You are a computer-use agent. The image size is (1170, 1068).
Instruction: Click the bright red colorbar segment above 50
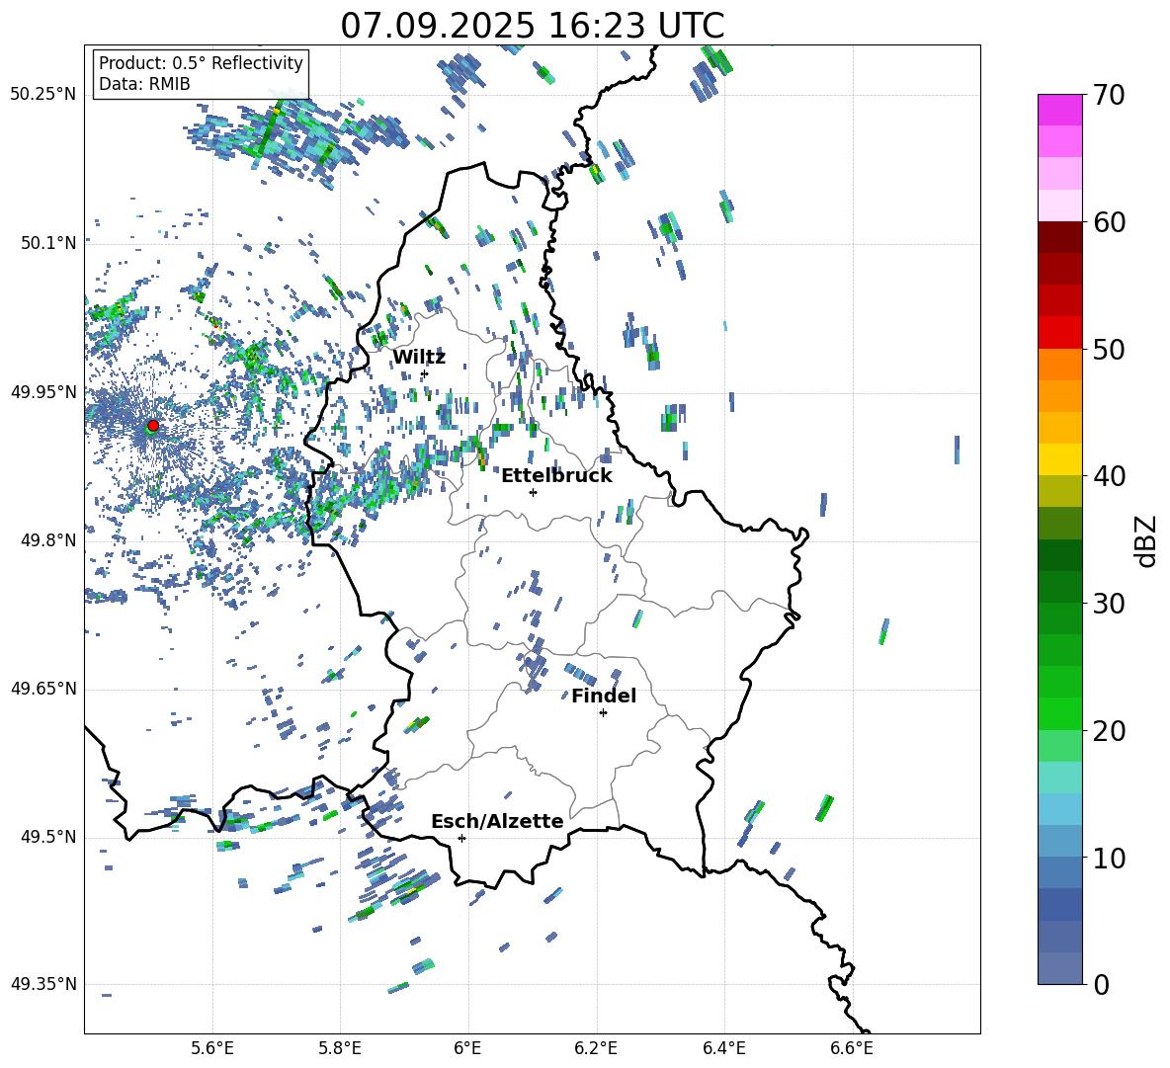point(1059,332)
